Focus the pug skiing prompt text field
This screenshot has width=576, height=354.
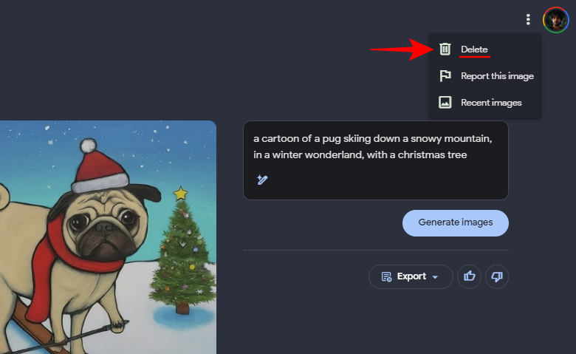pos(375,160)
